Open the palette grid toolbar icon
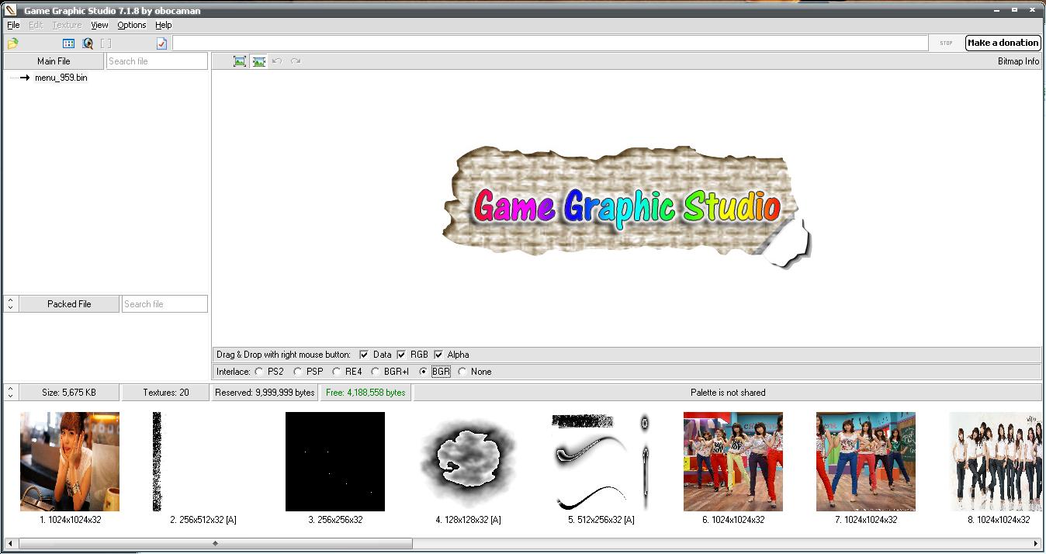The height and width of the screenshot is (554, 1046). 69,43
